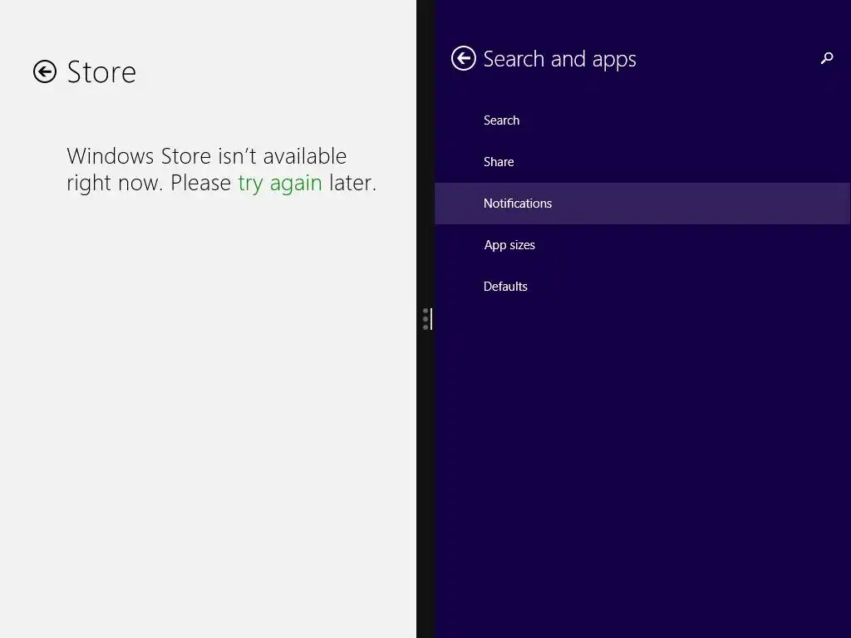
Task: Open the search magnifier icon in settings
Action: (x=827, y=58)
